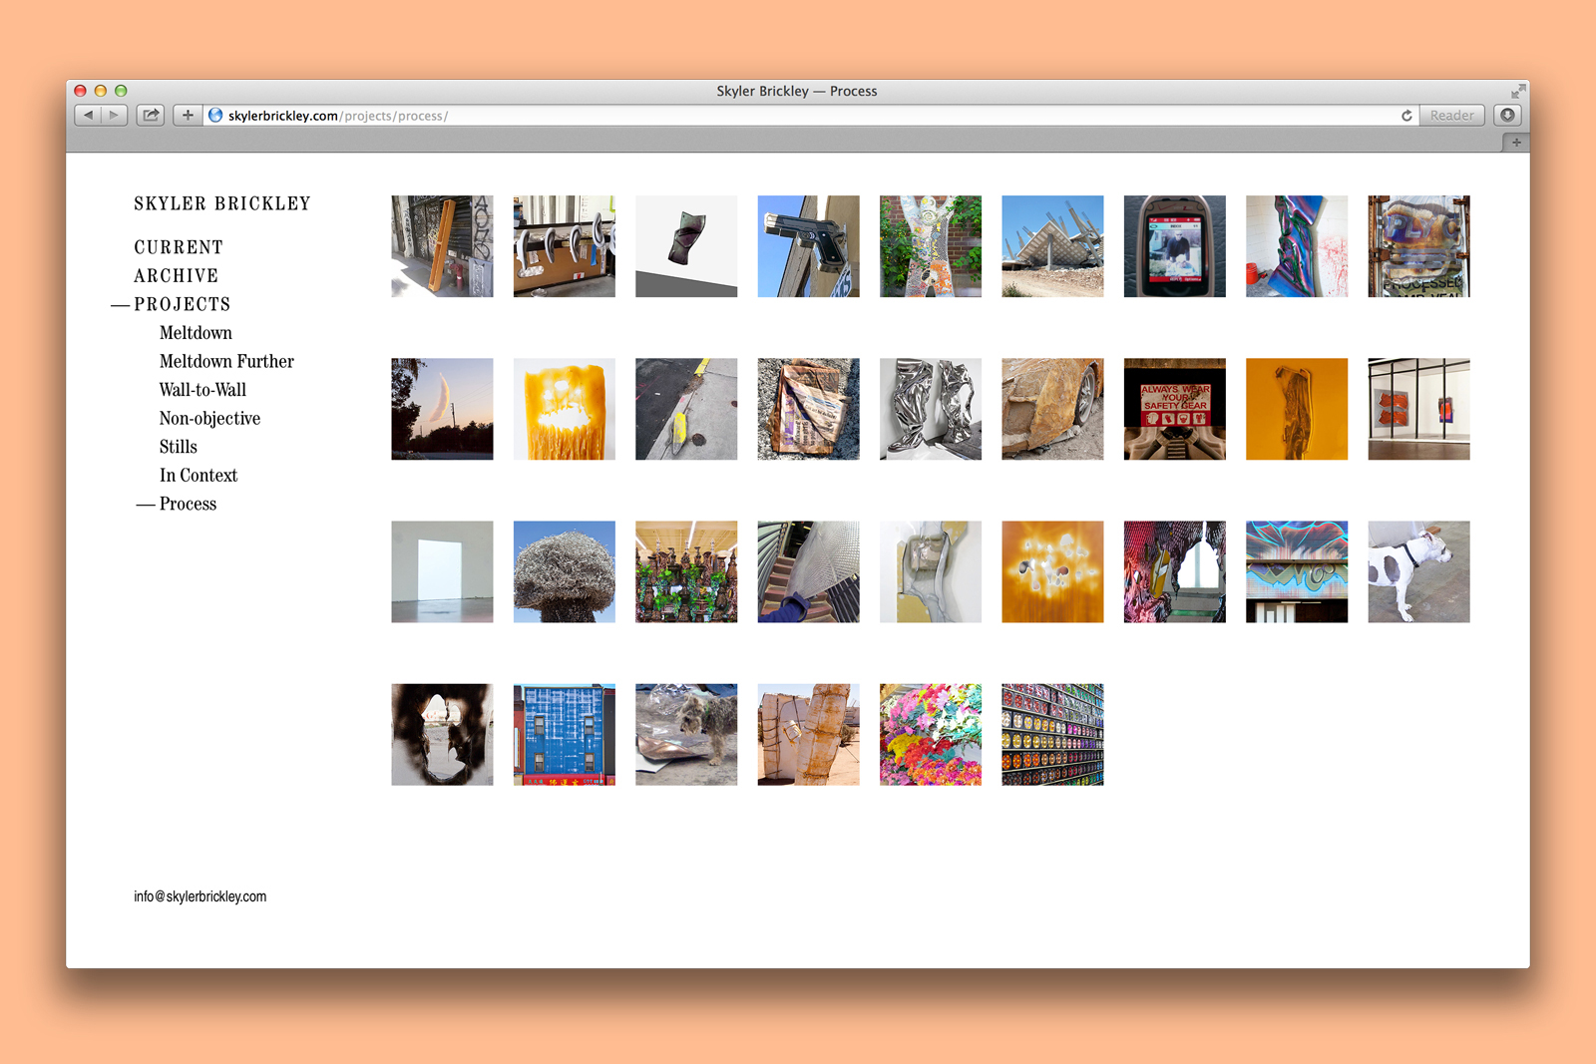The image size is (1596, 1064).
Task: Open the handgun sign thumbnail
Action: tap(808, 246)
